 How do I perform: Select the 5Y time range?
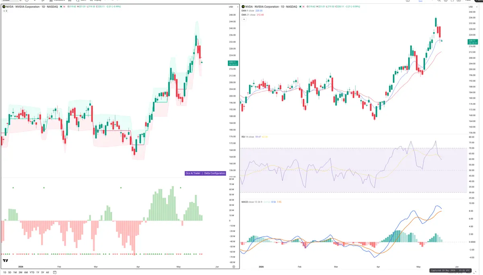point(43,273)
